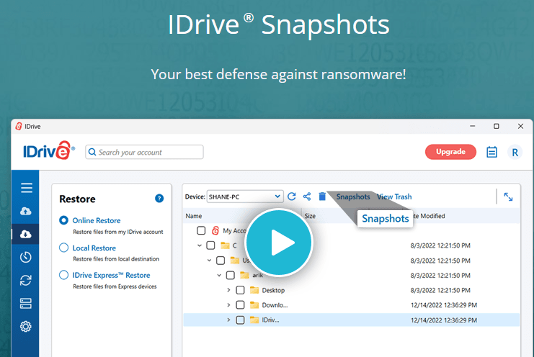Screen dimensions: 534x357
Task: Click the trash delete icon in toolbar
Action: 322,196
